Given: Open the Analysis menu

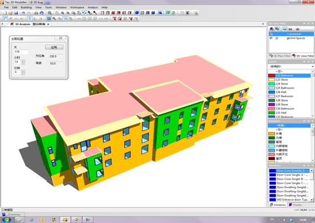Looking at the screenshot, I should 93,7.
